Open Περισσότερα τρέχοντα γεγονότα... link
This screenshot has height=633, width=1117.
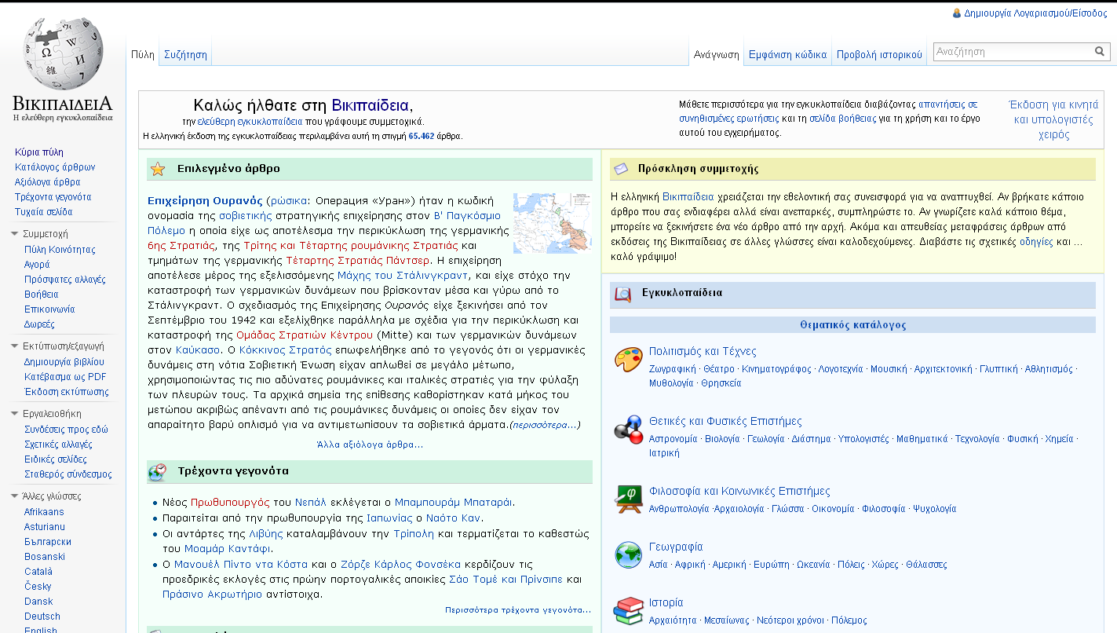[x=518, y=609]
